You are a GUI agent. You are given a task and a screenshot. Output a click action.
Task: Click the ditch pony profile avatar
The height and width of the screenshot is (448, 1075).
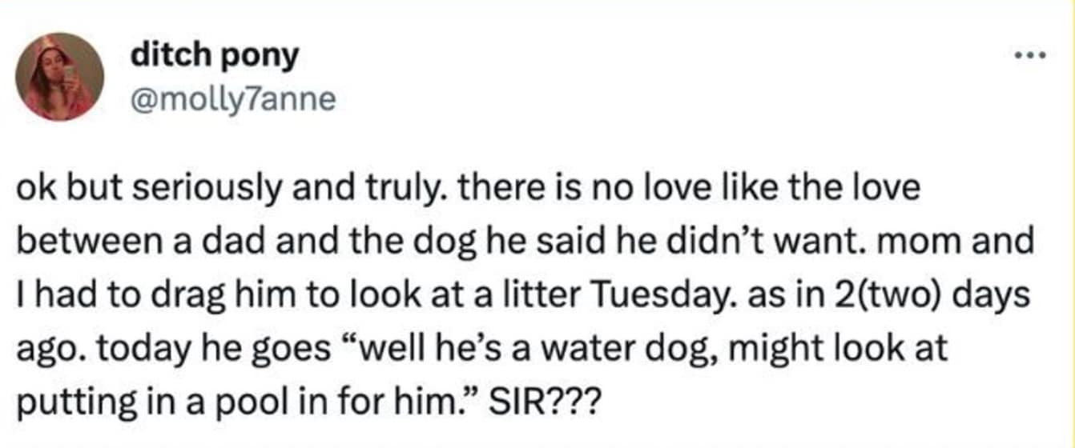pos(59,77)
